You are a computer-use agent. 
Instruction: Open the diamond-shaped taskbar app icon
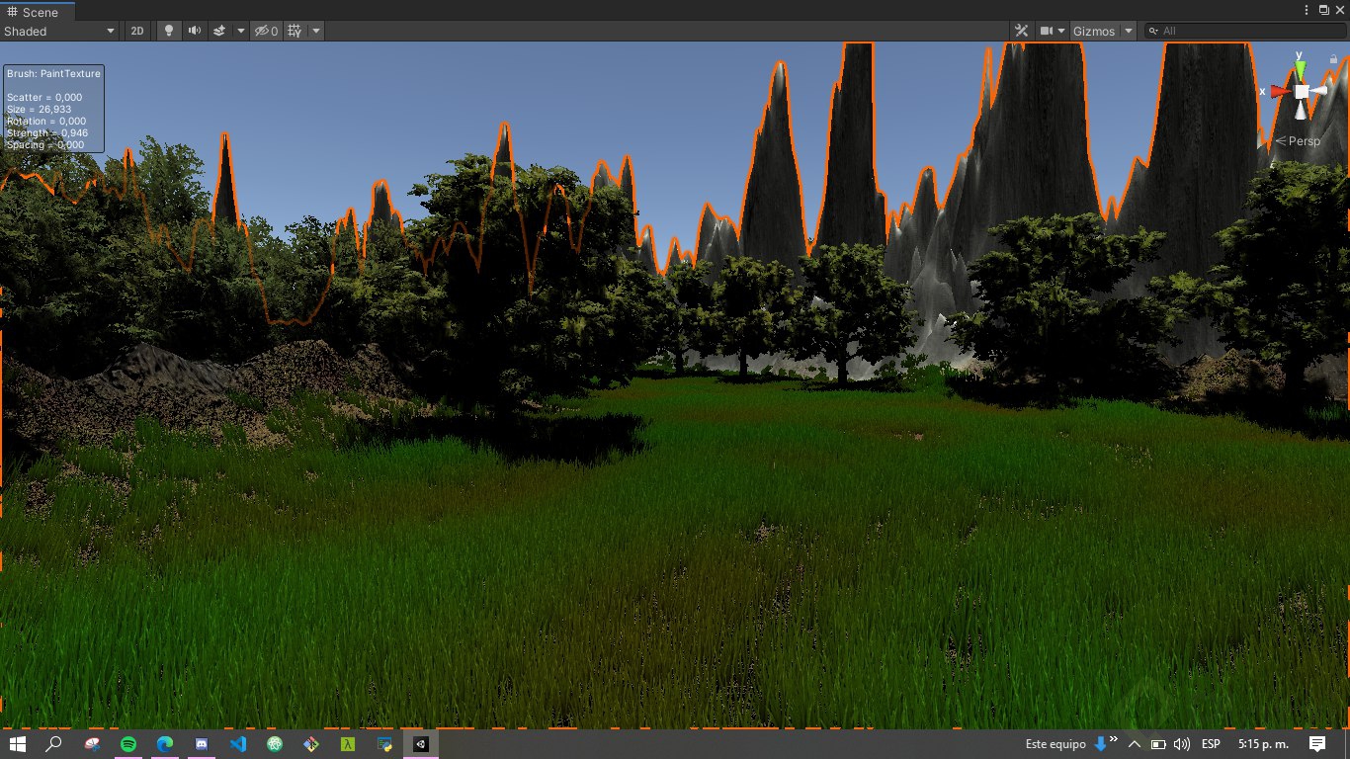[311, 744]
